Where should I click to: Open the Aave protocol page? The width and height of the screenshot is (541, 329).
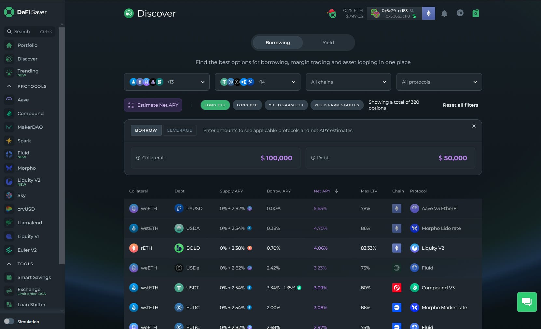click(23, 100)
